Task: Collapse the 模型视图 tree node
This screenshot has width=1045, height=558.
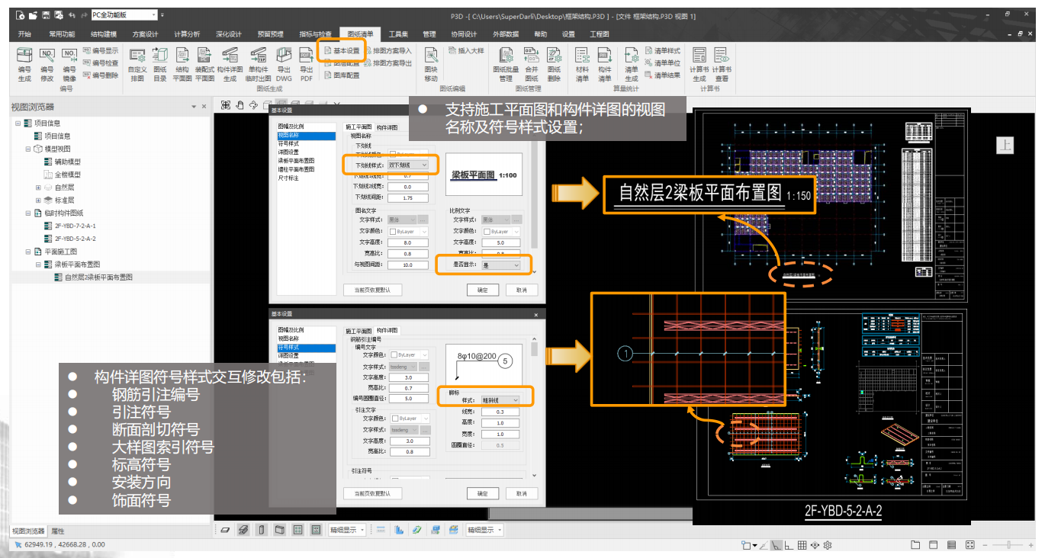Action: [28, 149]
